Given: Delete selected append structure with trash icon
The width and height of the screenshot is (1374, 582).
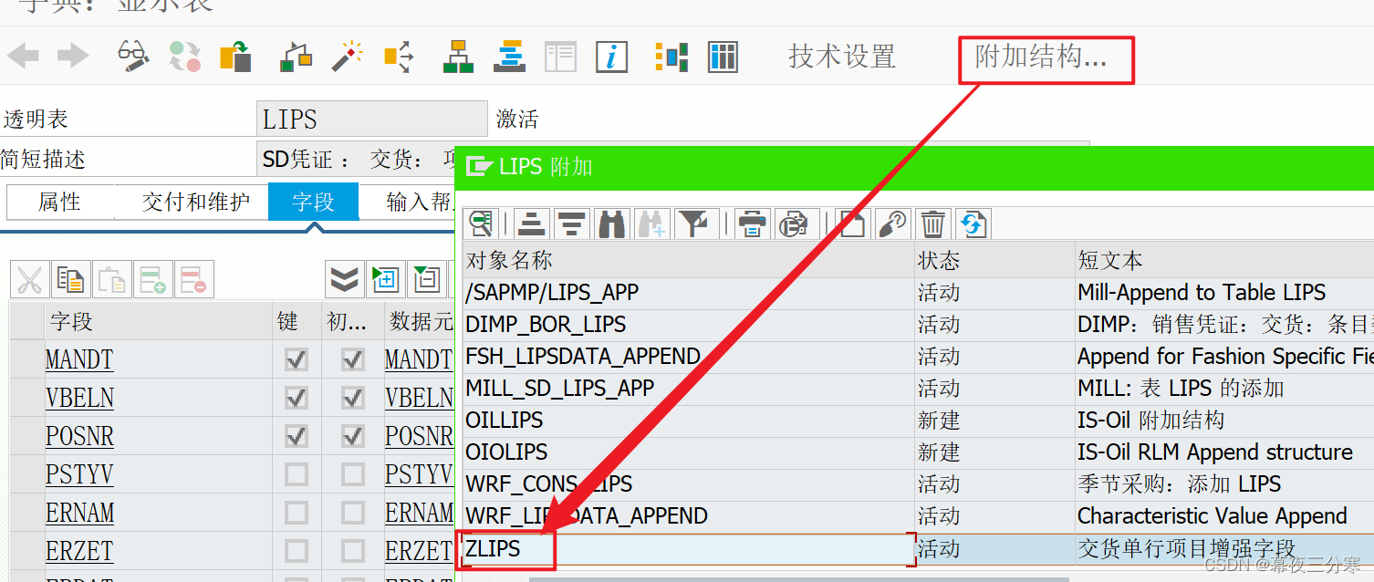Looking at the screenshot, I should point(932,223).
